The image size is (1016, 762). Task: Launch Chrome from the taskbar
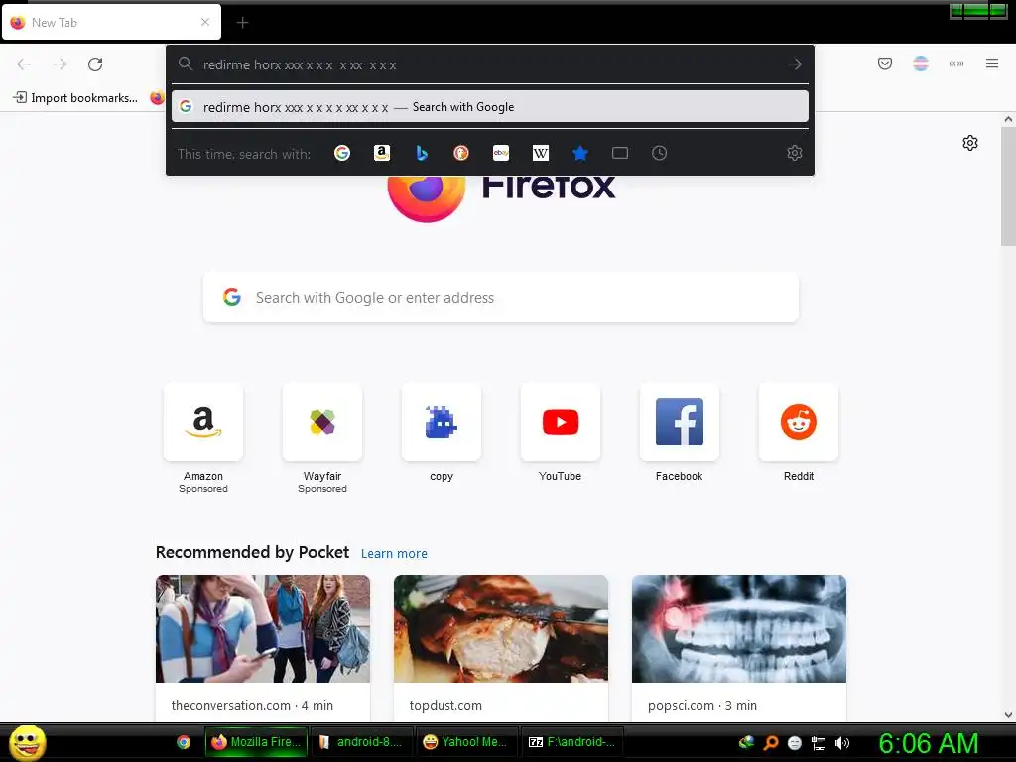click(x=184, y=742)
